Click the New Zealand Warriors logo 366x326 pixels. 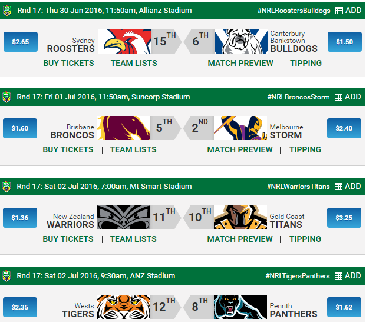[124, 218]
